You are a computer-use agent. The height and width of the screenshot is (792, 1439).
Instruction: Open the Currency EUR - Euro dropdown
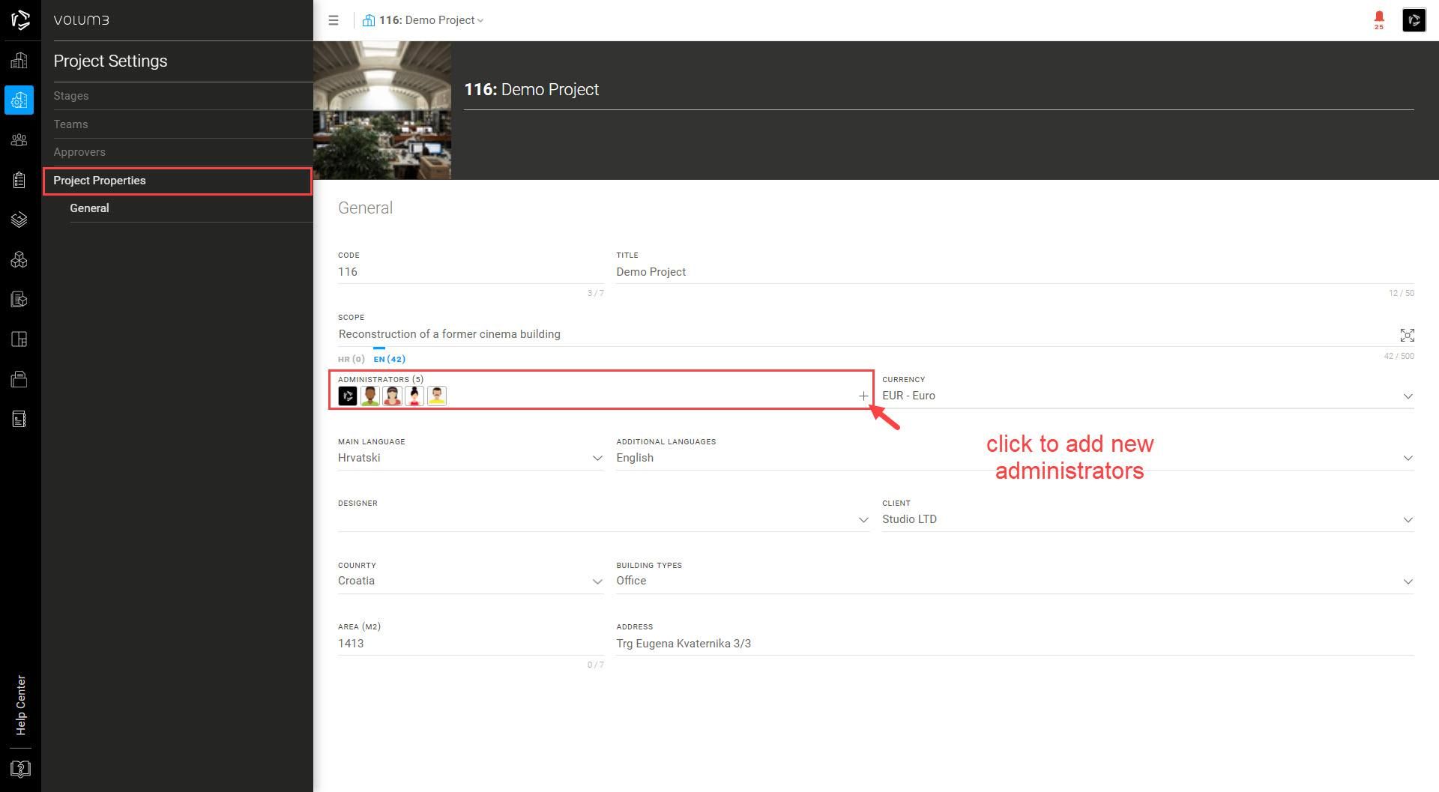pos(1147,396)
